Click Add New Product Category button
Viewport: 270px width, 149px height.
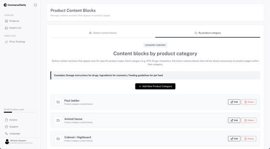(155, 86)
